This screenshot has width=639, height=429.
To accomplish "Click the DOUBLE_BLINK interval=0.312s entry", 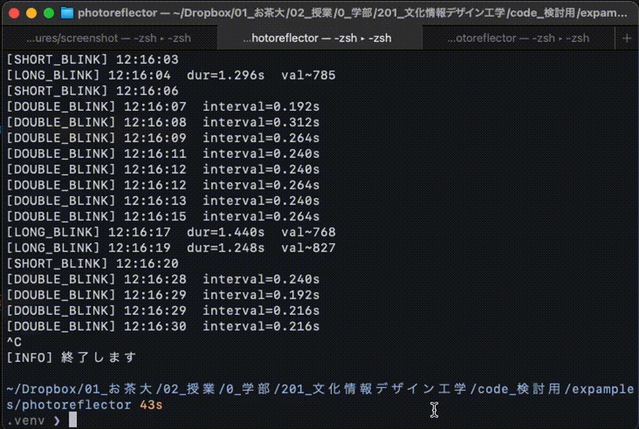I will (163, 122).
